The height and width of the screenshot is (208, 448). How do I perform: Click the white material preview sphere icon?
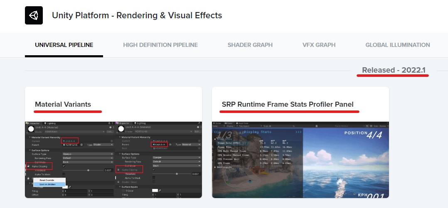coord(30,129)
